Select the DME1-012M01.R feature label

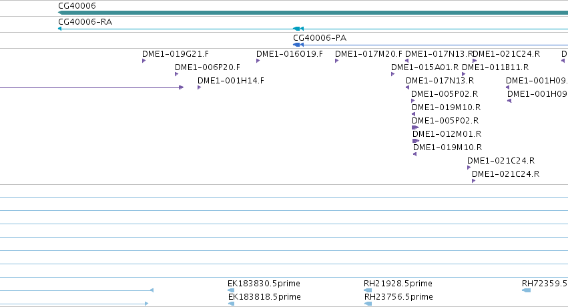(x=447, y=134)
